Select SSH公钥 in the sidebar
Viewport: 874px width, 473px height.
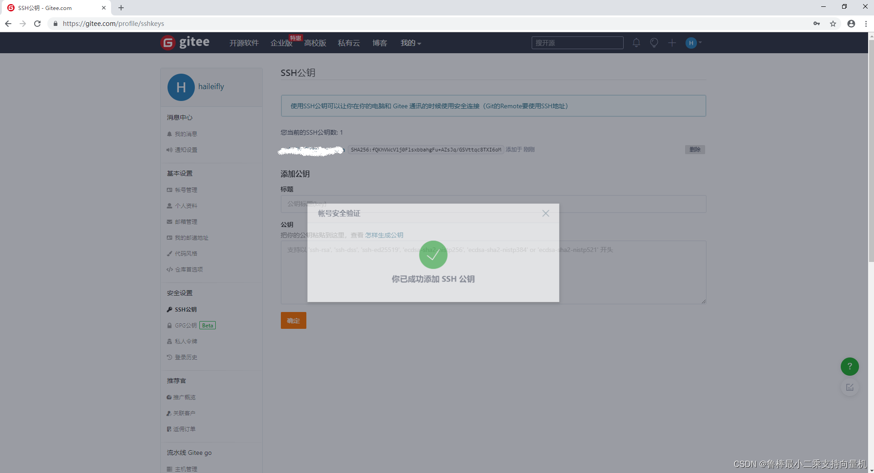tap(182, 309)
